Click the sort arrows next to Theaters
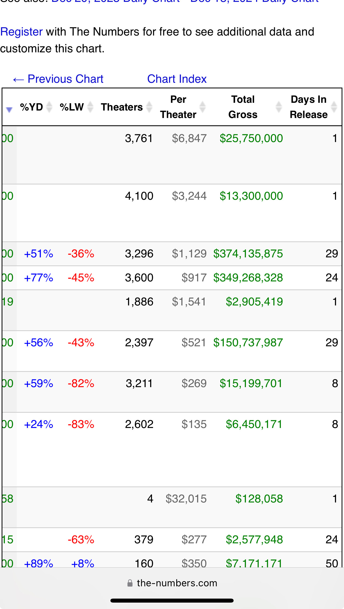 tap(149, 107)
